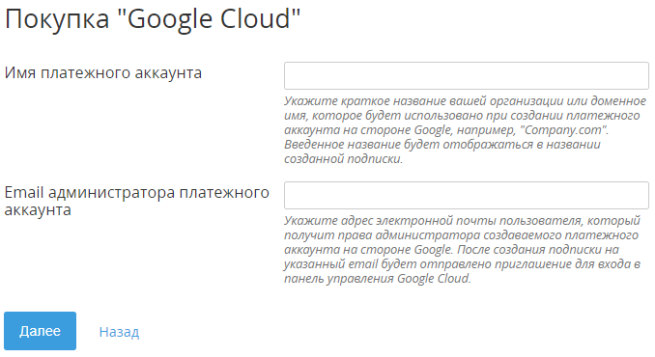The width and height of the screenshot is (655, 357).
Task: Click the hint line starting "получит права администратора"
Action: coord(461,234)
